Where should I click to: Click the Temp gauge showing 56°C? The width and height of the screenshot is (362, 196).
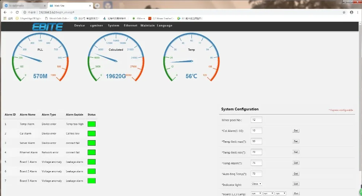191,57
